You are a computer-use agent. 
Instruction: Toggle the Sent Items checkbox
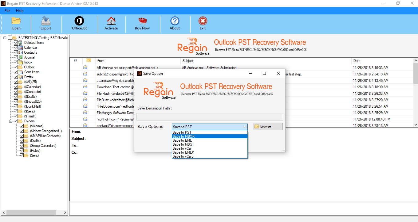point(16,72)
